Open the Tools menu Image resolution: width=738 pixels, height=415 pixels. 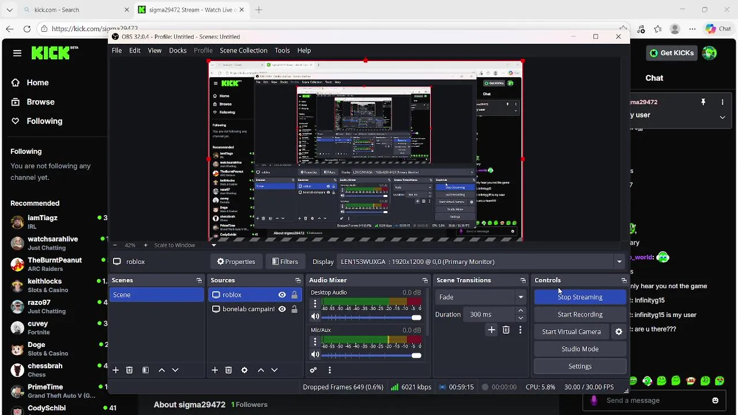[x=282, y=50]
